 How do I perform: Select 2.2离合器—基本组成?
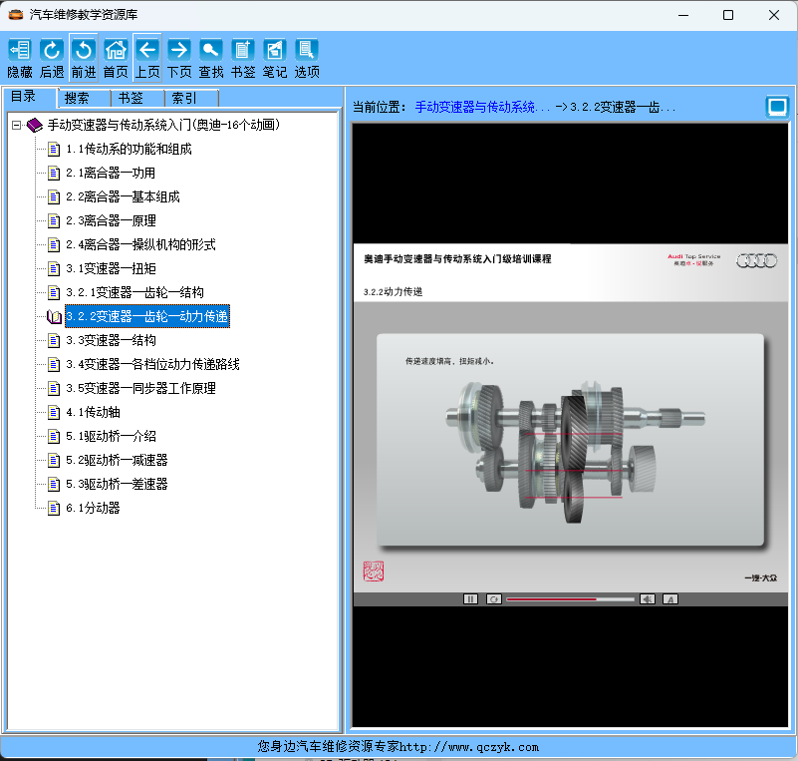(123, 196)
